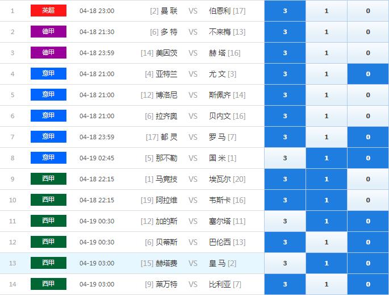Open home team 马竞技
Screen dimensions: 389x295
[166, 179]
